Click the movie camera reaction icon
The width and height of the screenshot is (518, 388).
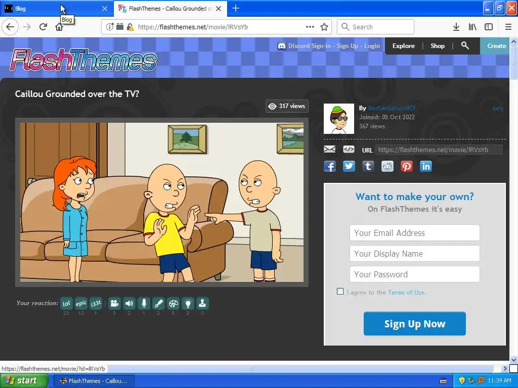(114, 303)
